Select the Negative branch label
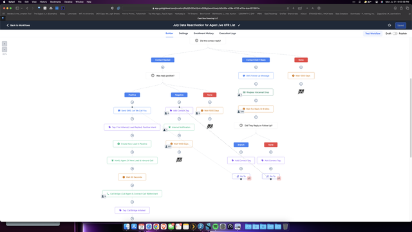 point(179,95)
